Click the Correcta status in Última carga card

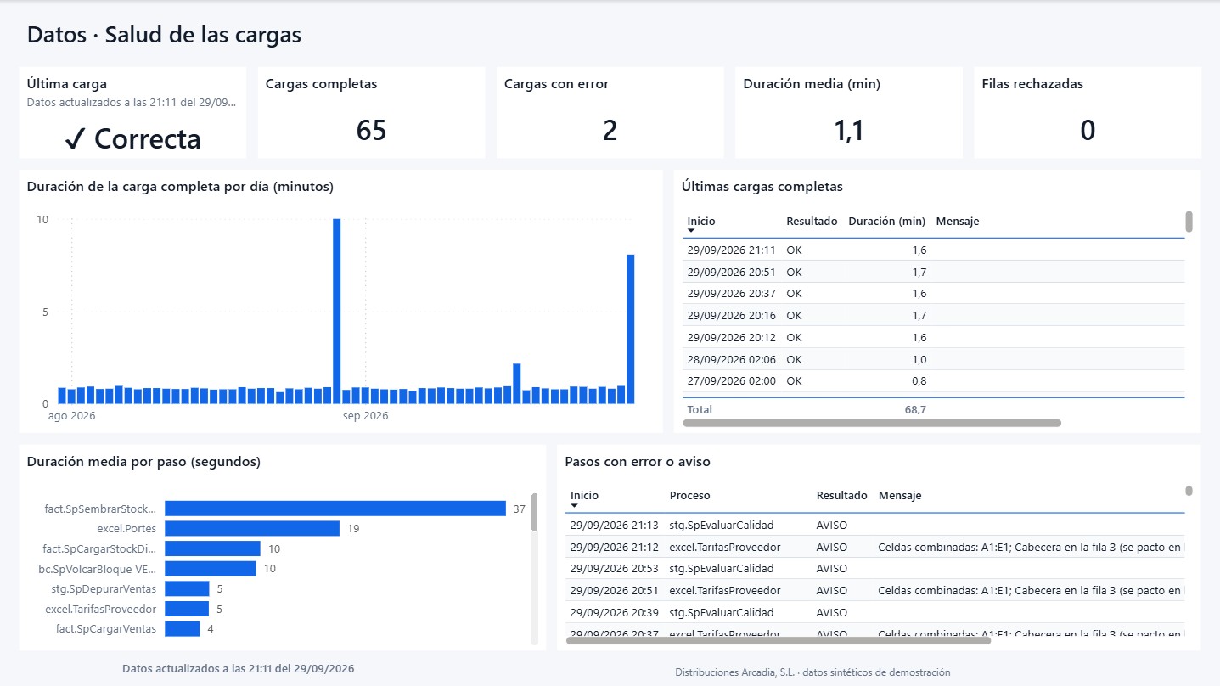click(132, 138)
